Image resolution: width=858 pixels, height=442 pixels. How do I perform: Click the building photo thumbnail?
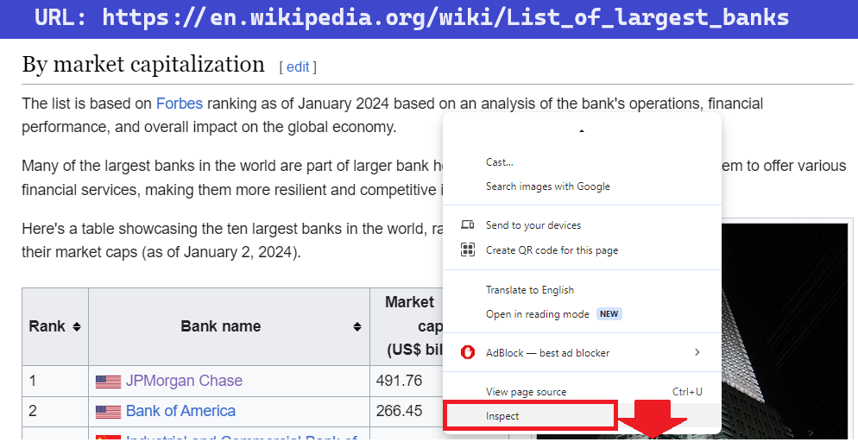pyautogui.click(x=785, y=330)
